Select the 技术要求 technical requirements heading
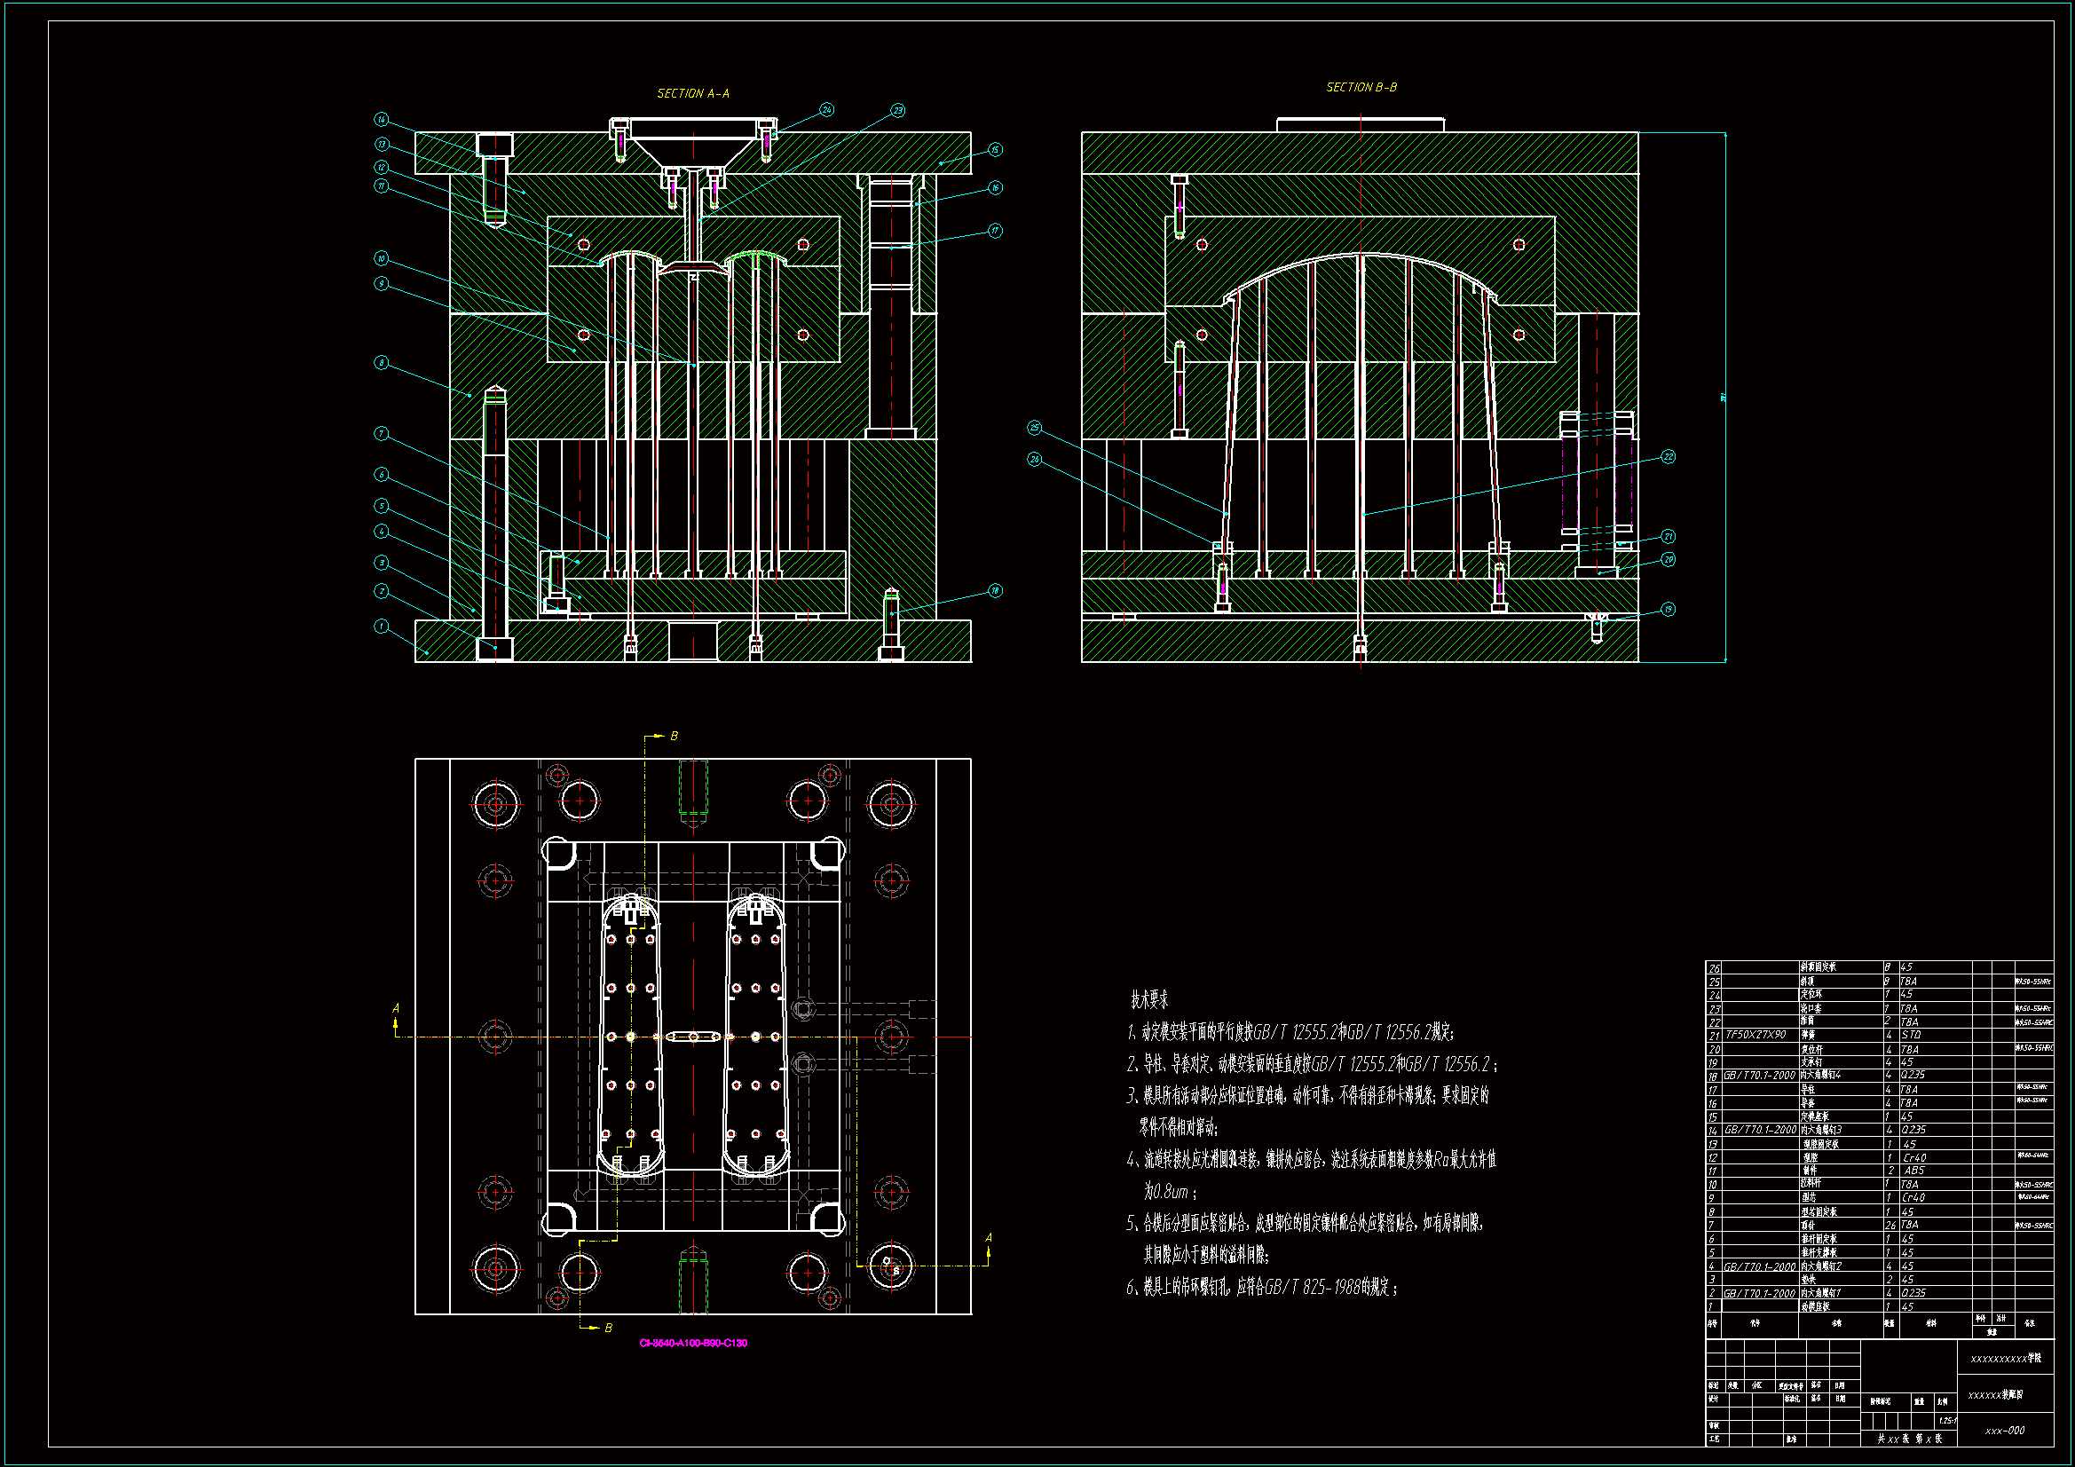 click(1149, 999)
